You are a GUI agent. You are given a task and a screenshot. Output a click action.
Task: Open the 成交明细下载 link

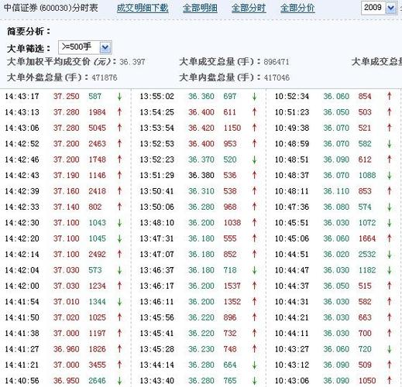pos(143,8)
